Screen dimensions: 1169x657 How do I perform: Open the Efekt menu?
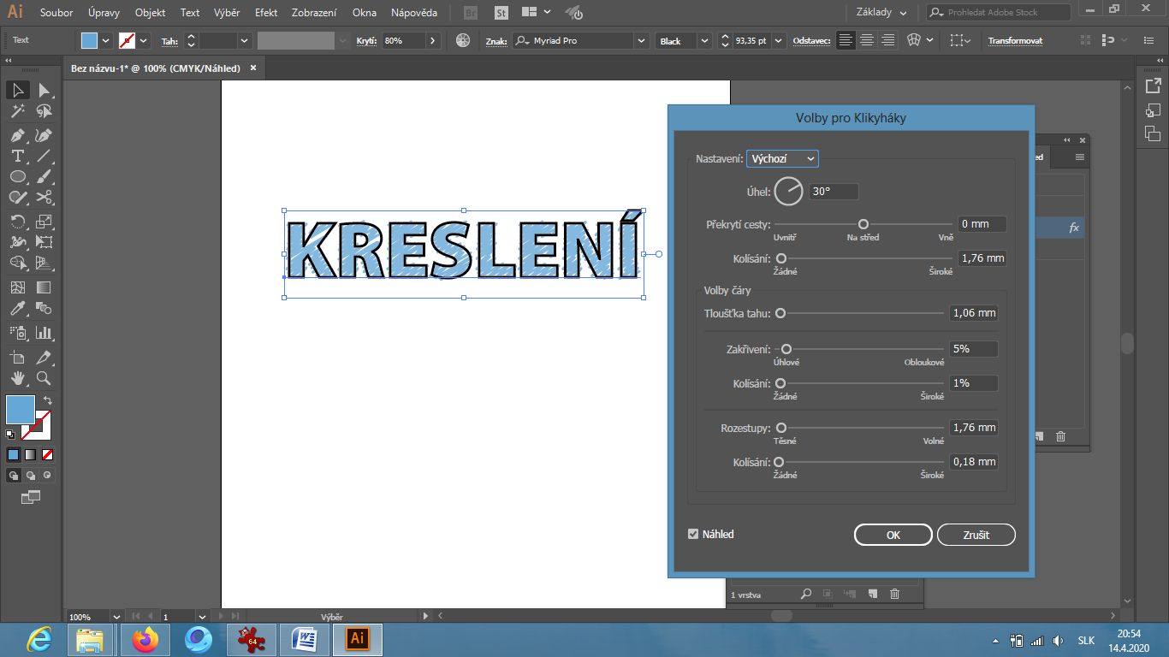[265, 13]
